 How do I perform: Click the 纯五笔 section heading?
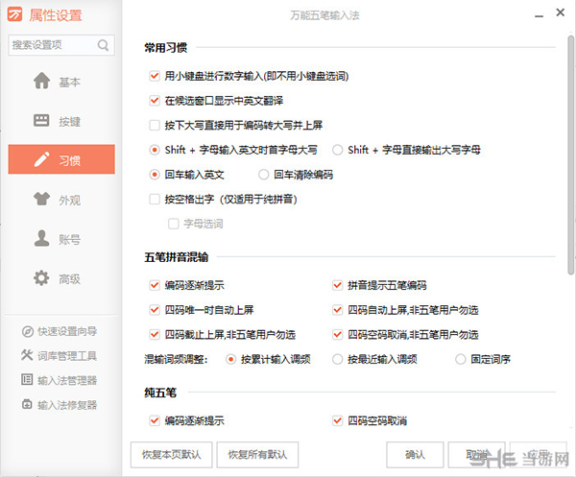[160, 393]
